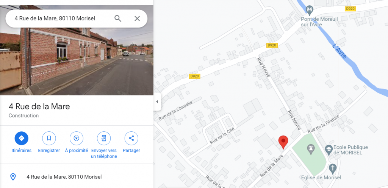
Task: Share location via Partager icon
Action: click(131, 139)
